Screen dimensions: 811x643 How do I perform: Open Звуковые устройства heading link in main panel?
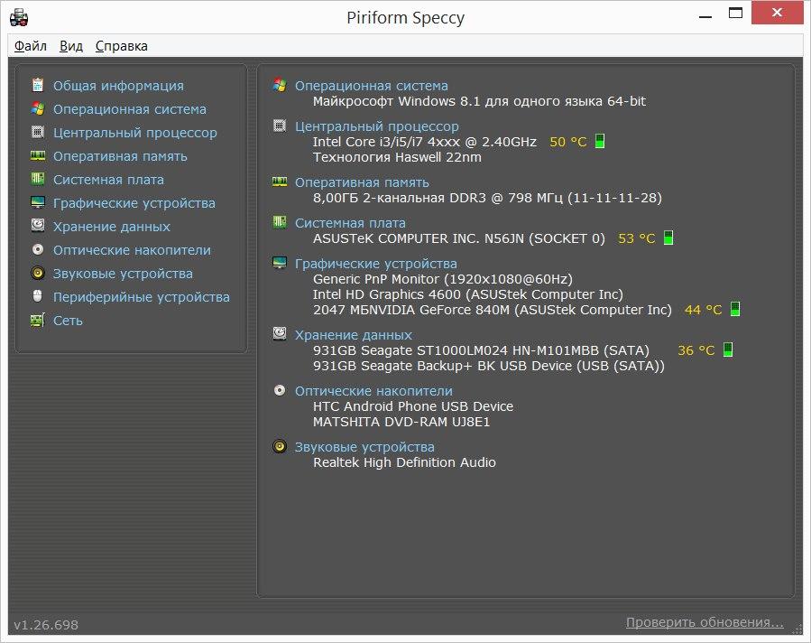[364, 447]
